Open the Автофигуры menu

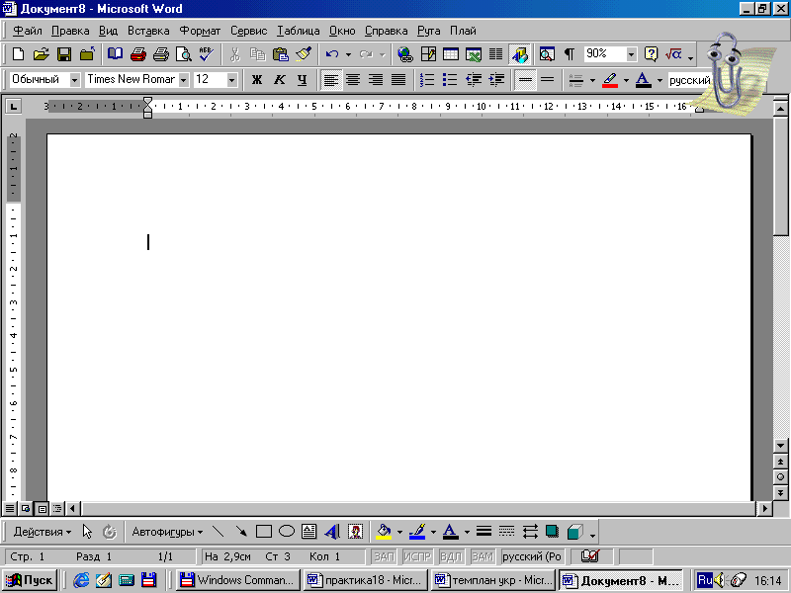[x=167, y=532]
